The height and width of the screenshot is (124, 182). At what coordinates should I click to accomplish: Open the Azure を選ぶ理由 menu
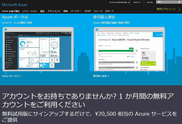click(x=11, y=11)
